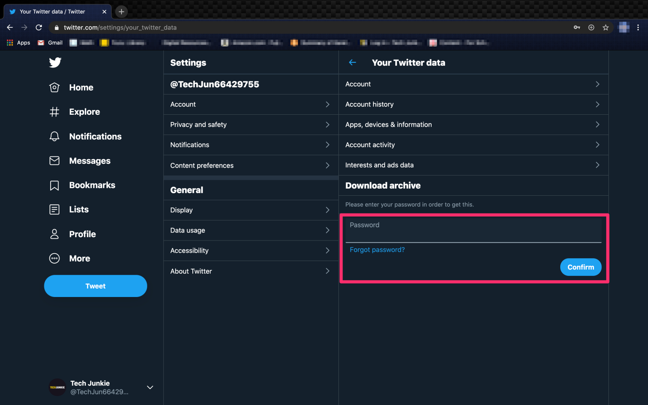Click the Twitter bird logo
Image resolution: width=648 pixels, height=405 pixels.
coord(55,62)
